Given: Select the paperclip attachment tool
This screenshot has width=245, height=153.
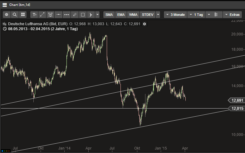Looking at the screenshot, I should click(x=75, y=15).
